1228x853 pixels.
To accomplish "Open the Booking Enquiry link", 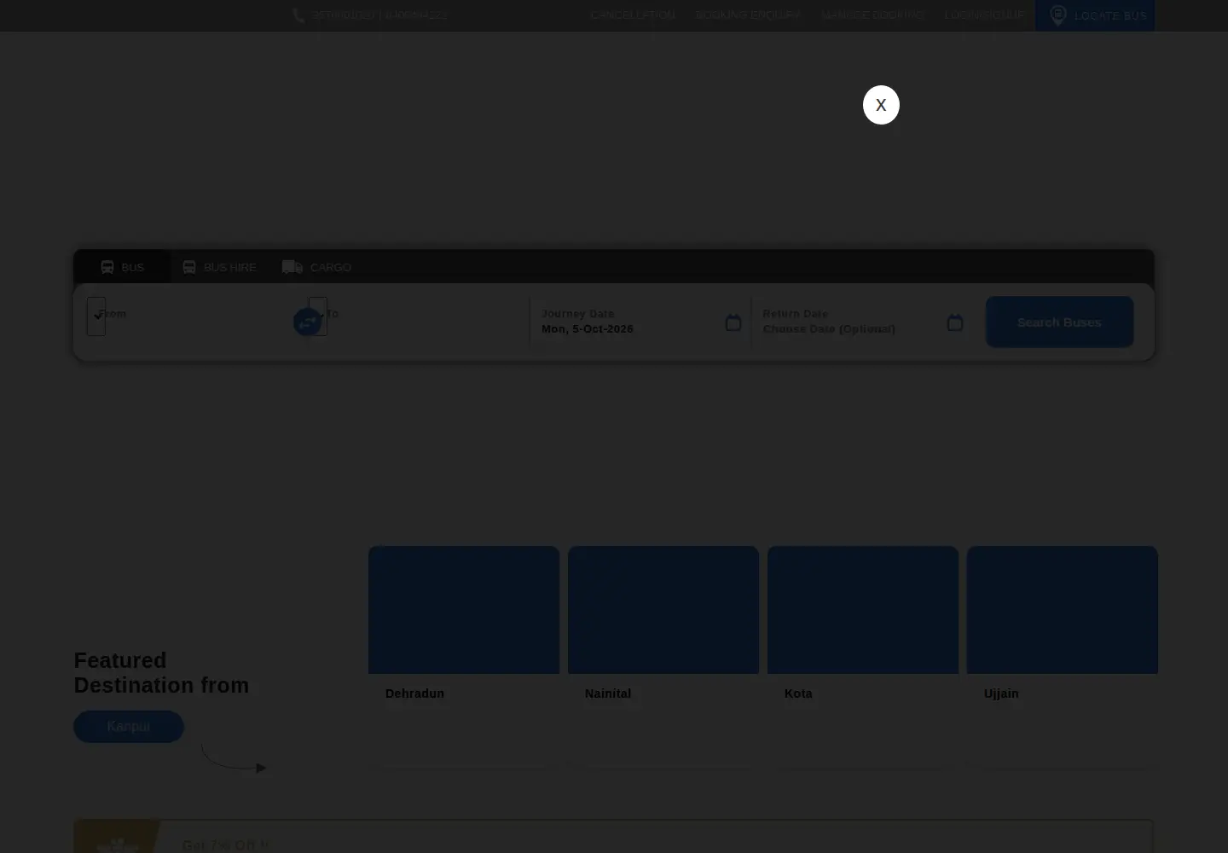I will (x=748, y=15).
